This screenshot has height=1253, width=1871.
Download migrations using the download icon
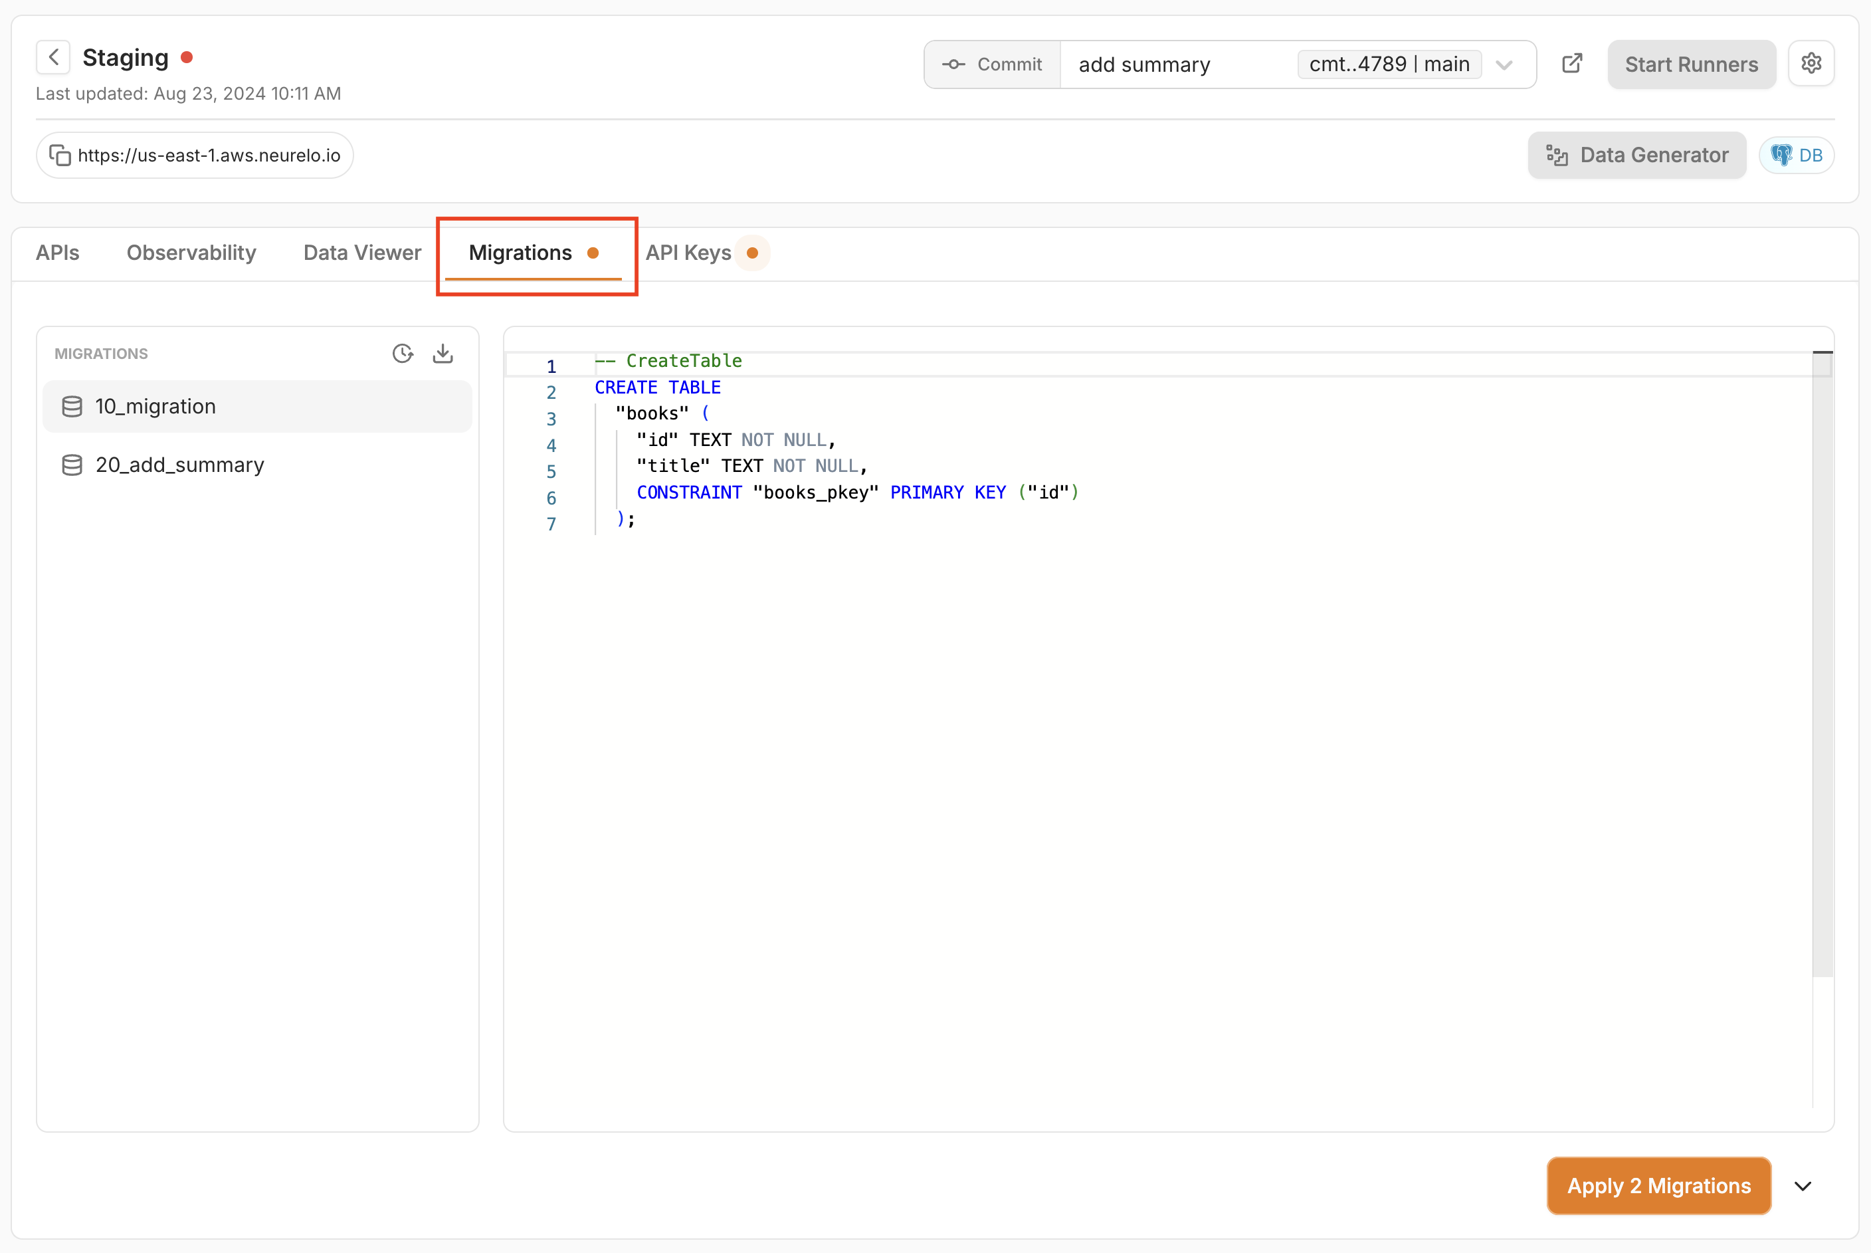(x=443, y=353)
